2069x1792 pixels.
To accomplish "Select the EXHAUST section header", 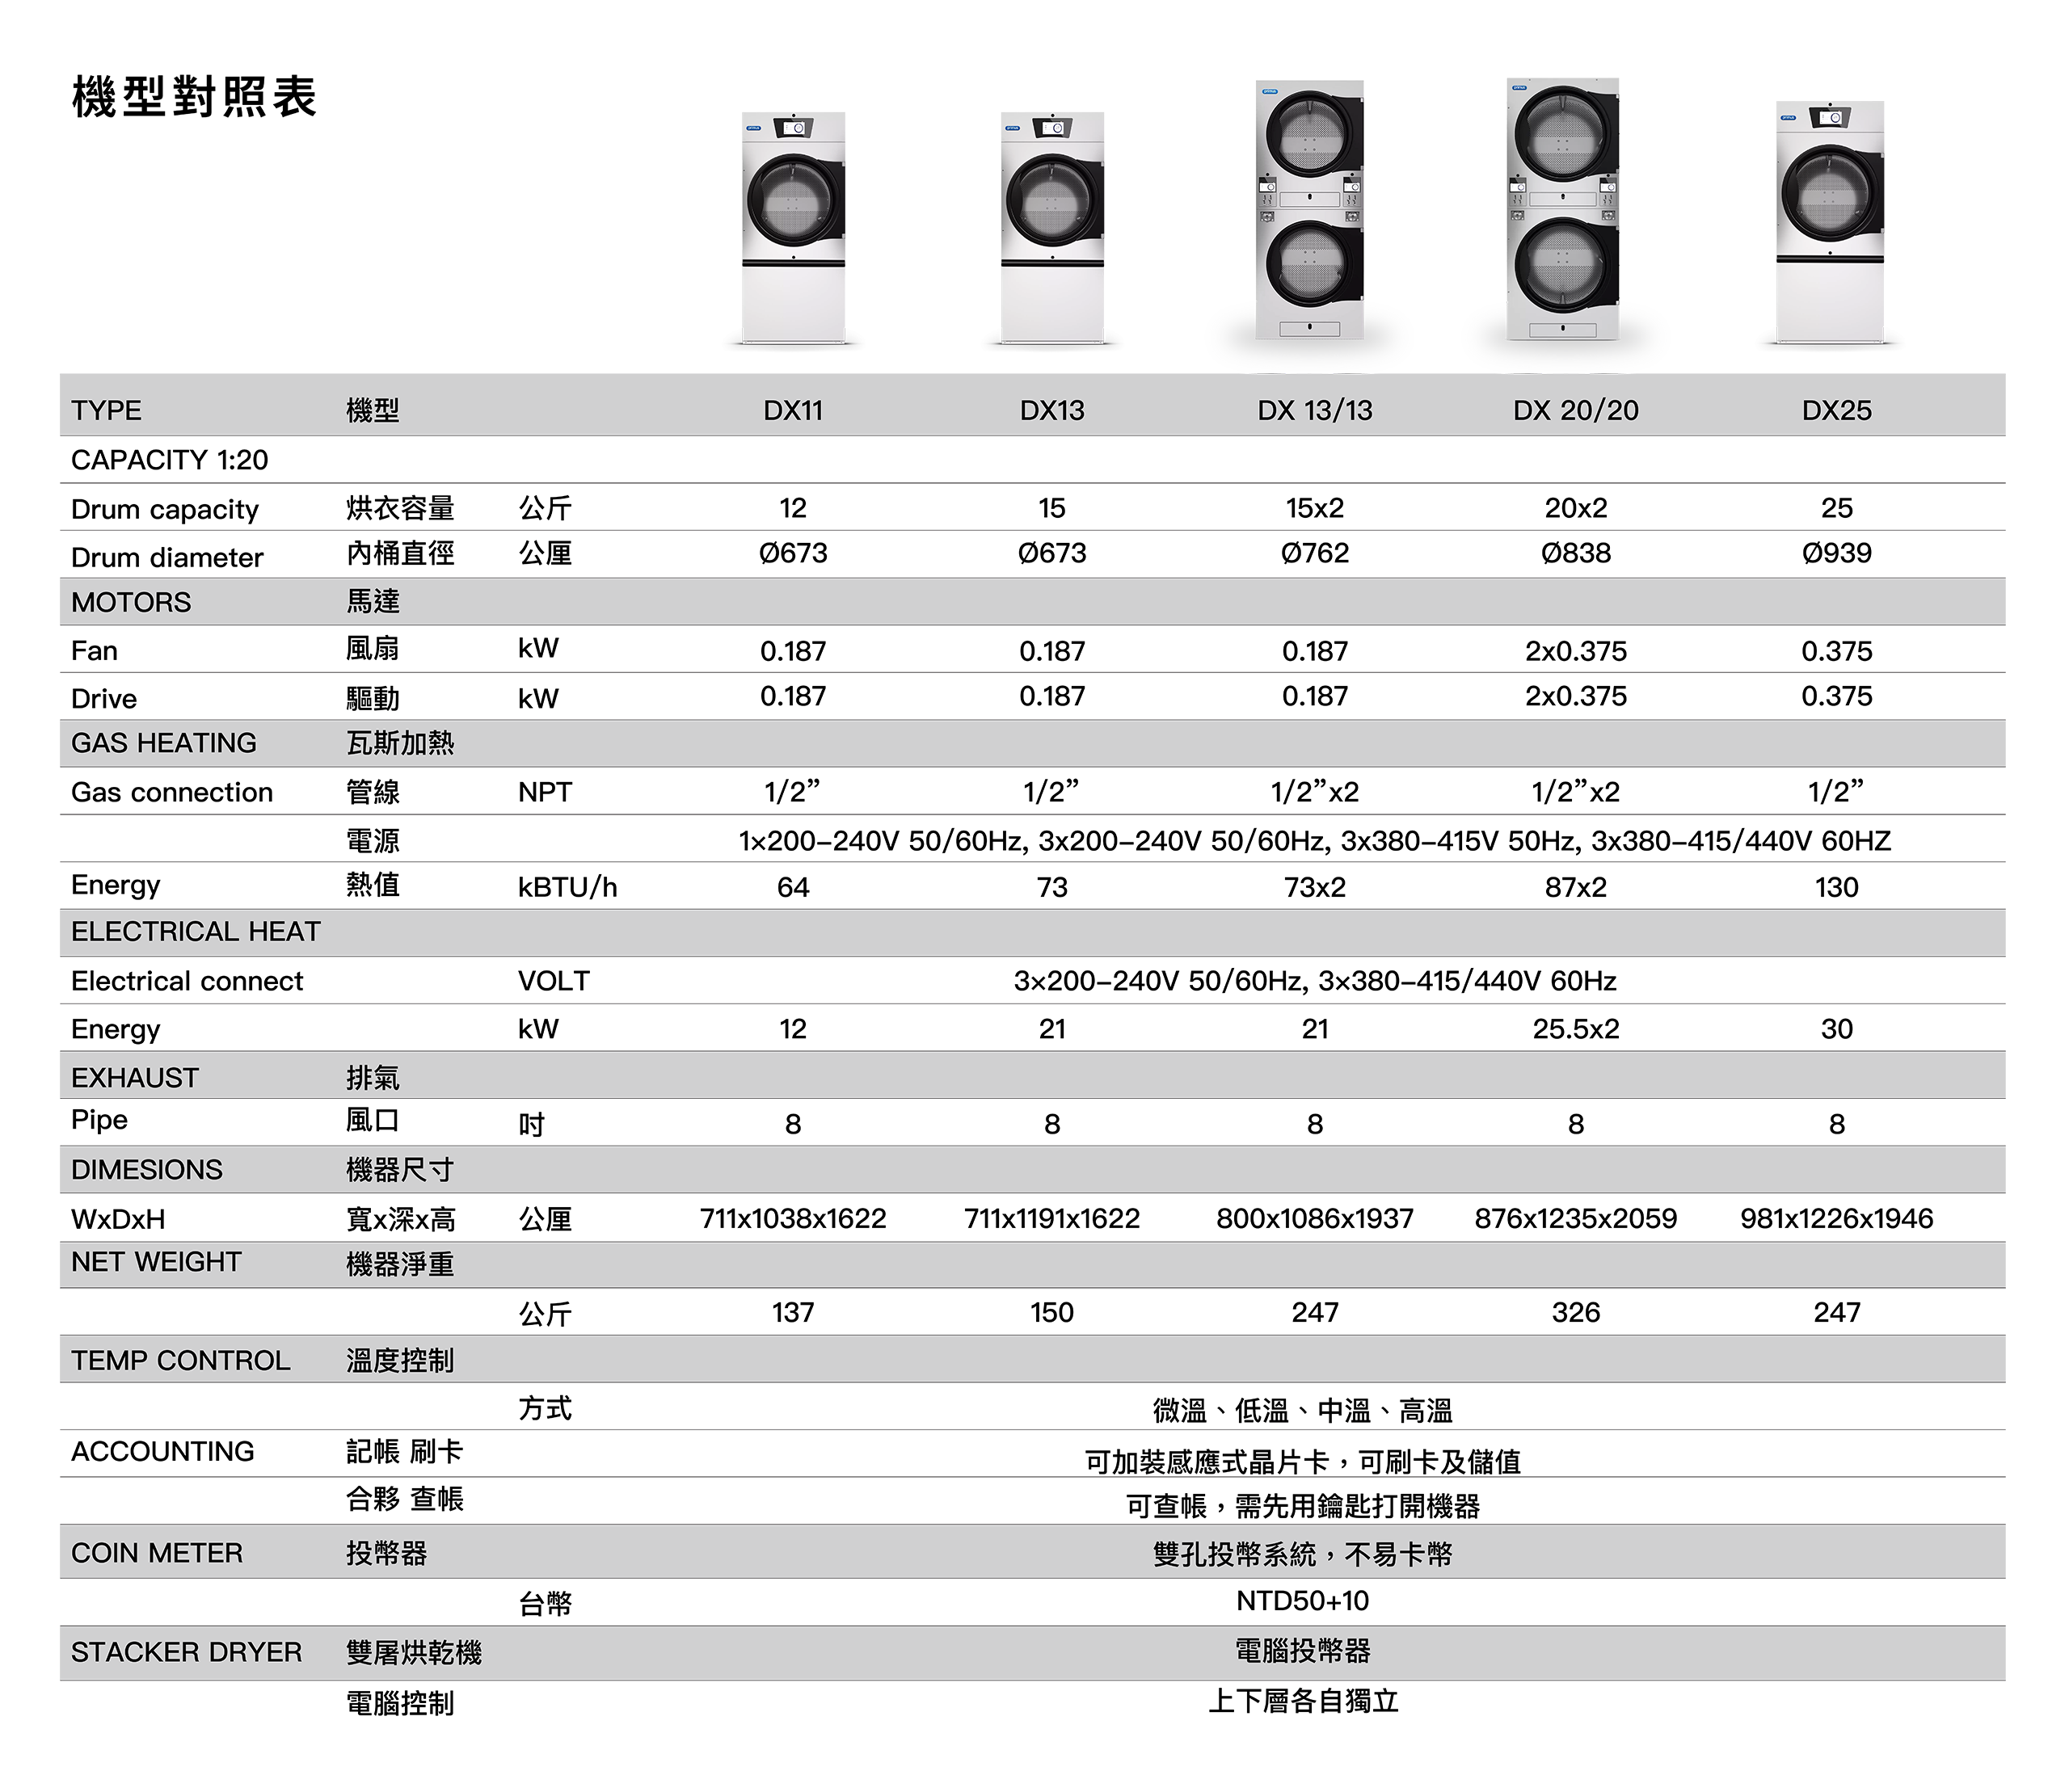I will [135, 1077].
